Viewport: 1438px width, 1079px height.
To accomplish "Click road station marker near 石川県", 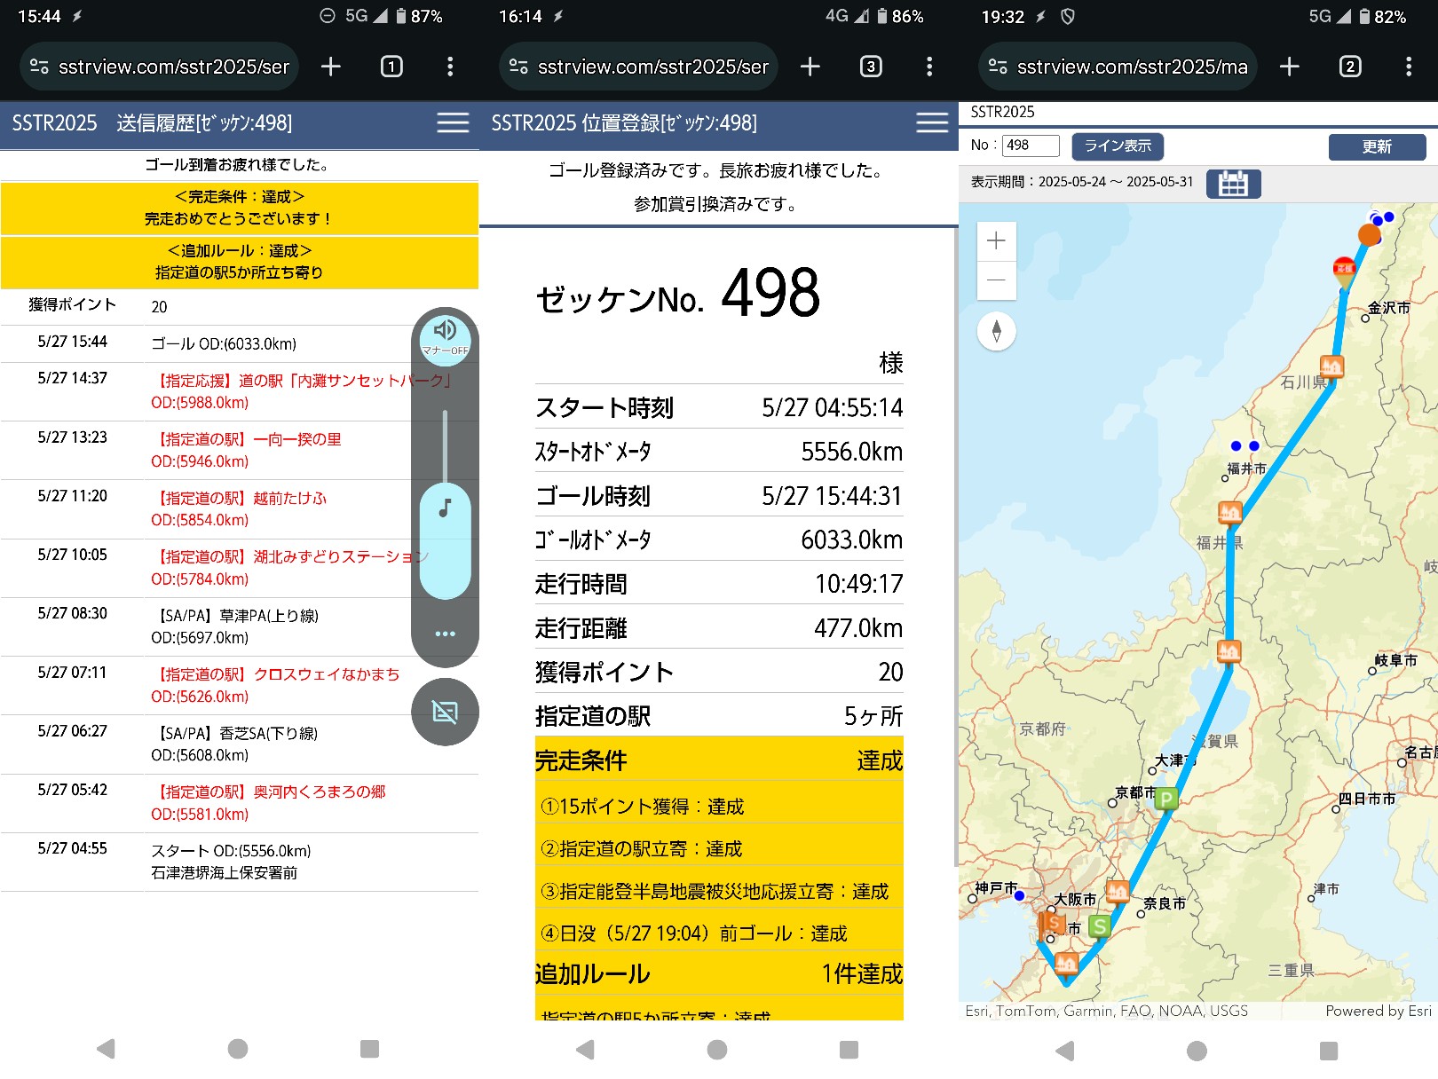I will 1331,366.
